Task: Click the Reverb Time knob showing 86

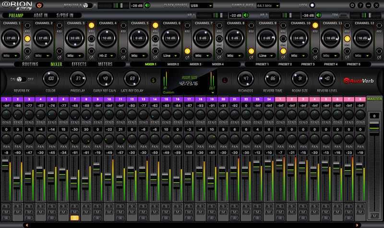Action: [x=273, y=78]
